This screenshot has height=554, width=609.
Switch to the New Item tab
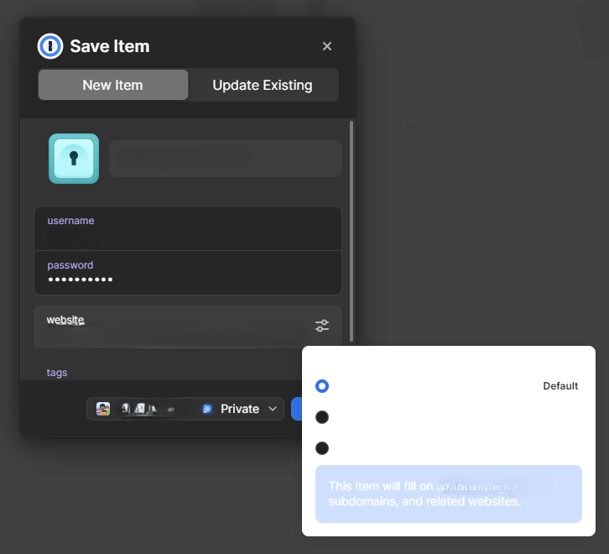[x=112, y=85]
